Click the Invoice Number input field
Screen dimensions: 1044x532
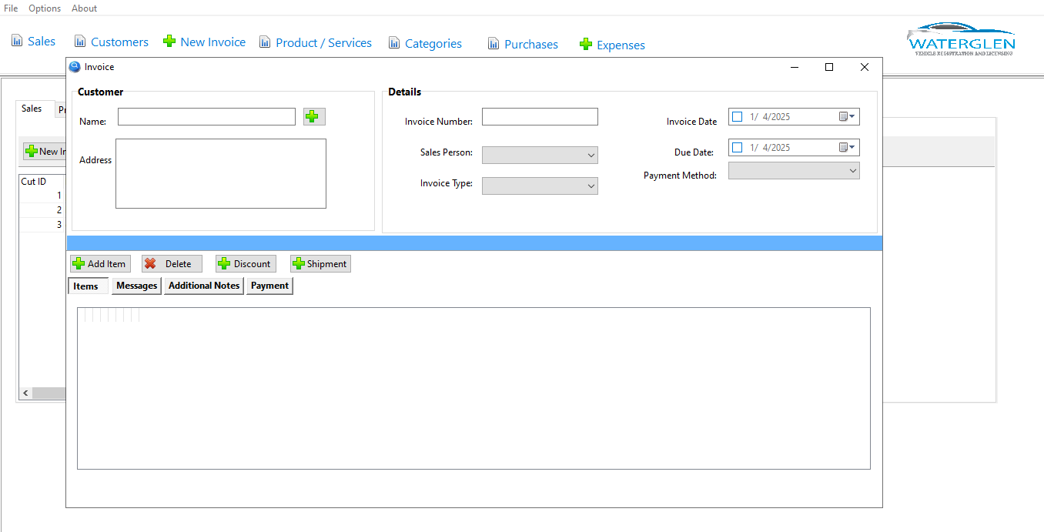540,117
